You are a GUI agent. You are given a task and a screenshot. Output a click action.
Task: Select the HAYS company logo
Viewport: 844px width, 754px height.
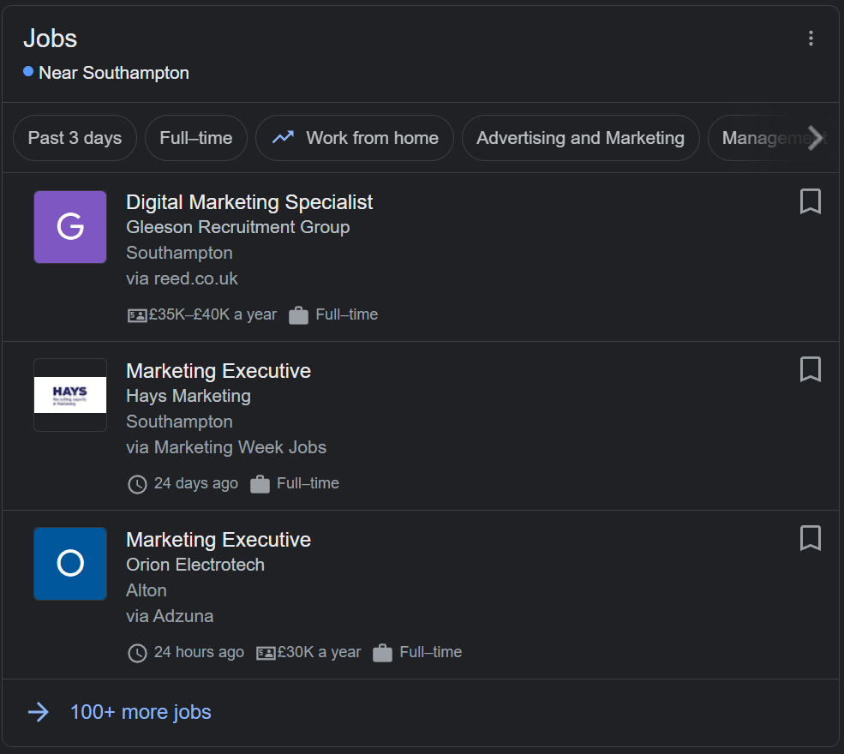point(69,395)
